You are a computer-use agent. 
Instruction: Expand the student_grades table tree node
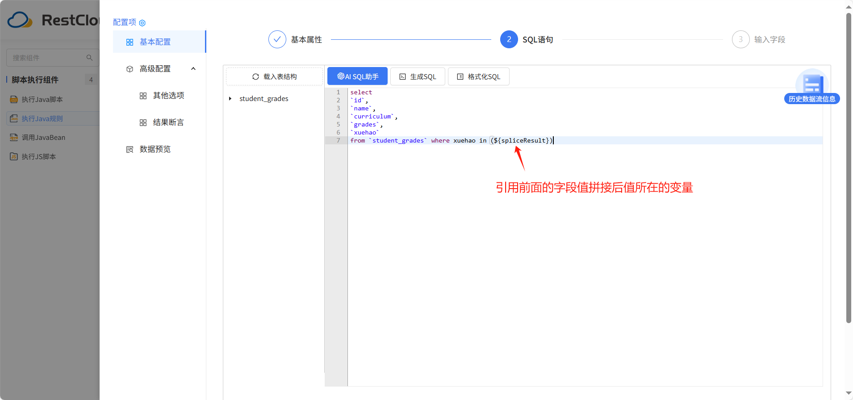[230, 98]
